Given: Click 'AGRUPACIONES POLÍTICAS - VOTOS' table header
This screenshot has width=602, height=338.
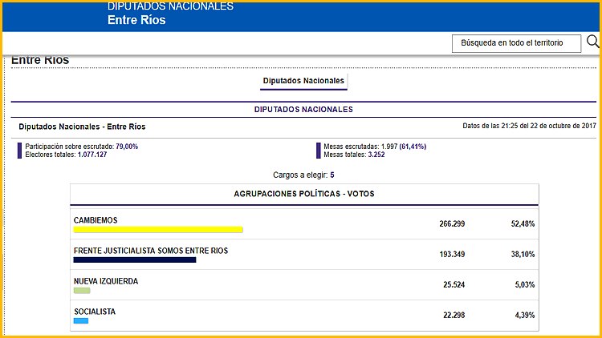Looking at the screenshot, I should [x=304, y=194].
